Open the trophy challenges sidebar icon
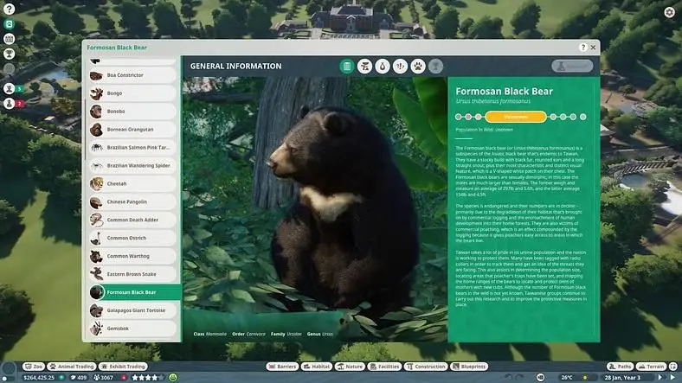Image resolution: width=682 pixels, height=383 pixels. pos(10,54)
